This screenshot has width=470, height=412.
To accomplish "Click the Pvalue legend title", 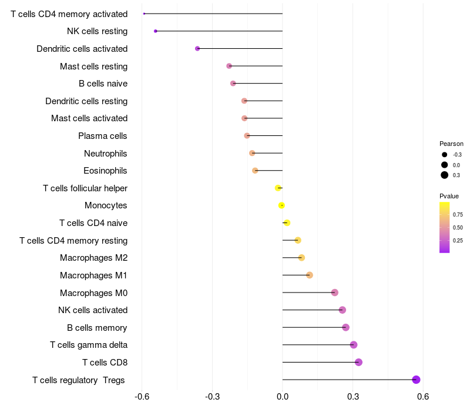I will (449, 196).
